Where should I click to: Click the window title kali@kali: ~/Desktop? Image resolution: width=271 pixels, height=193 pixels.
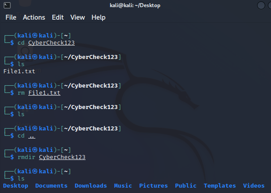coord(135,5)
